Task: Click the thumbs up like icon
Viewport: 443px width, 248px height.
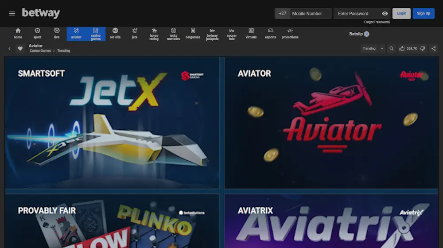Action: click(402, 49)
